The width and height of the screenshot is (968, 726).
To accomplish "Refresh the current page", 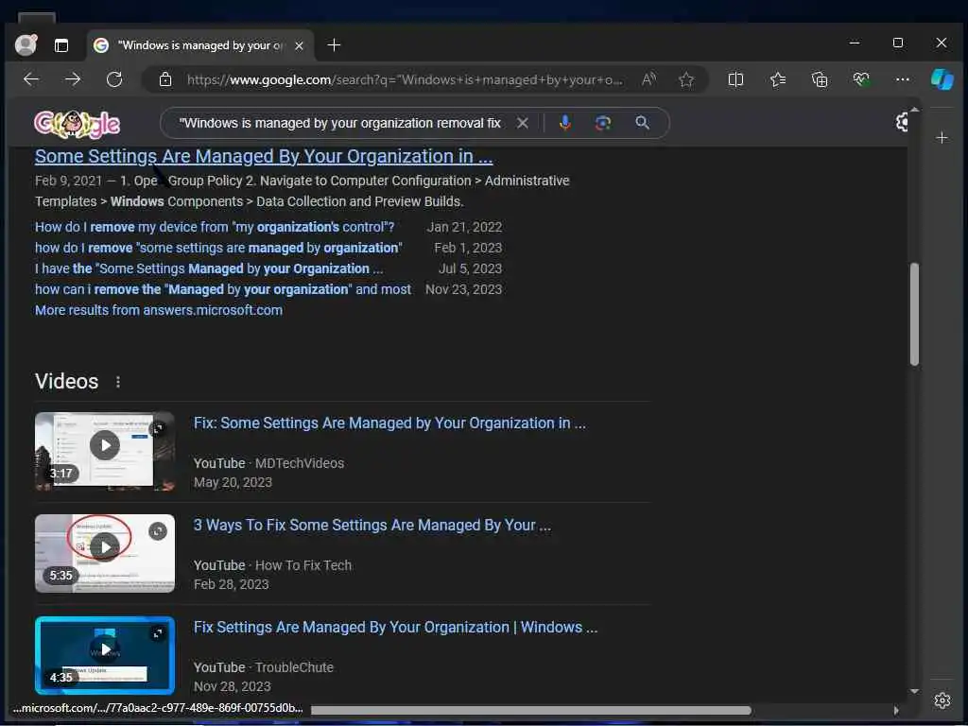I will (x=114, y=79).
